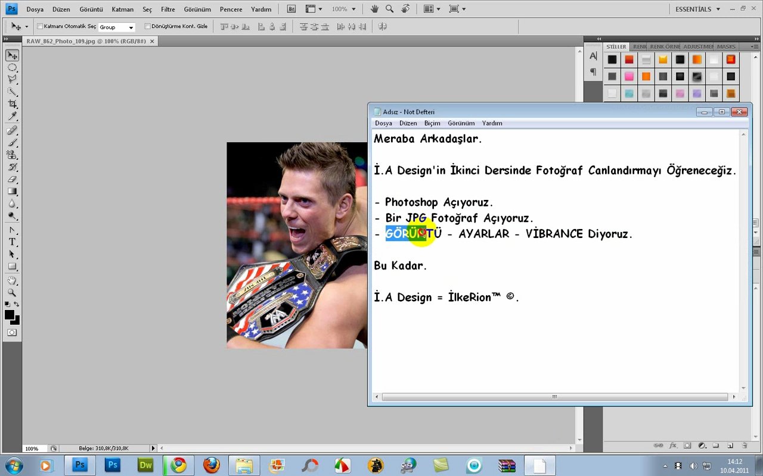Open Photoshop Pencere menu
The height and width of the screenshot is (476, 763).
click(231, 10)
